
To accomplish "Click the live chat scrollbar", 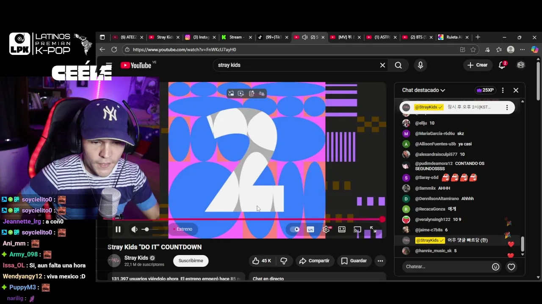I will tap(523, 243).
